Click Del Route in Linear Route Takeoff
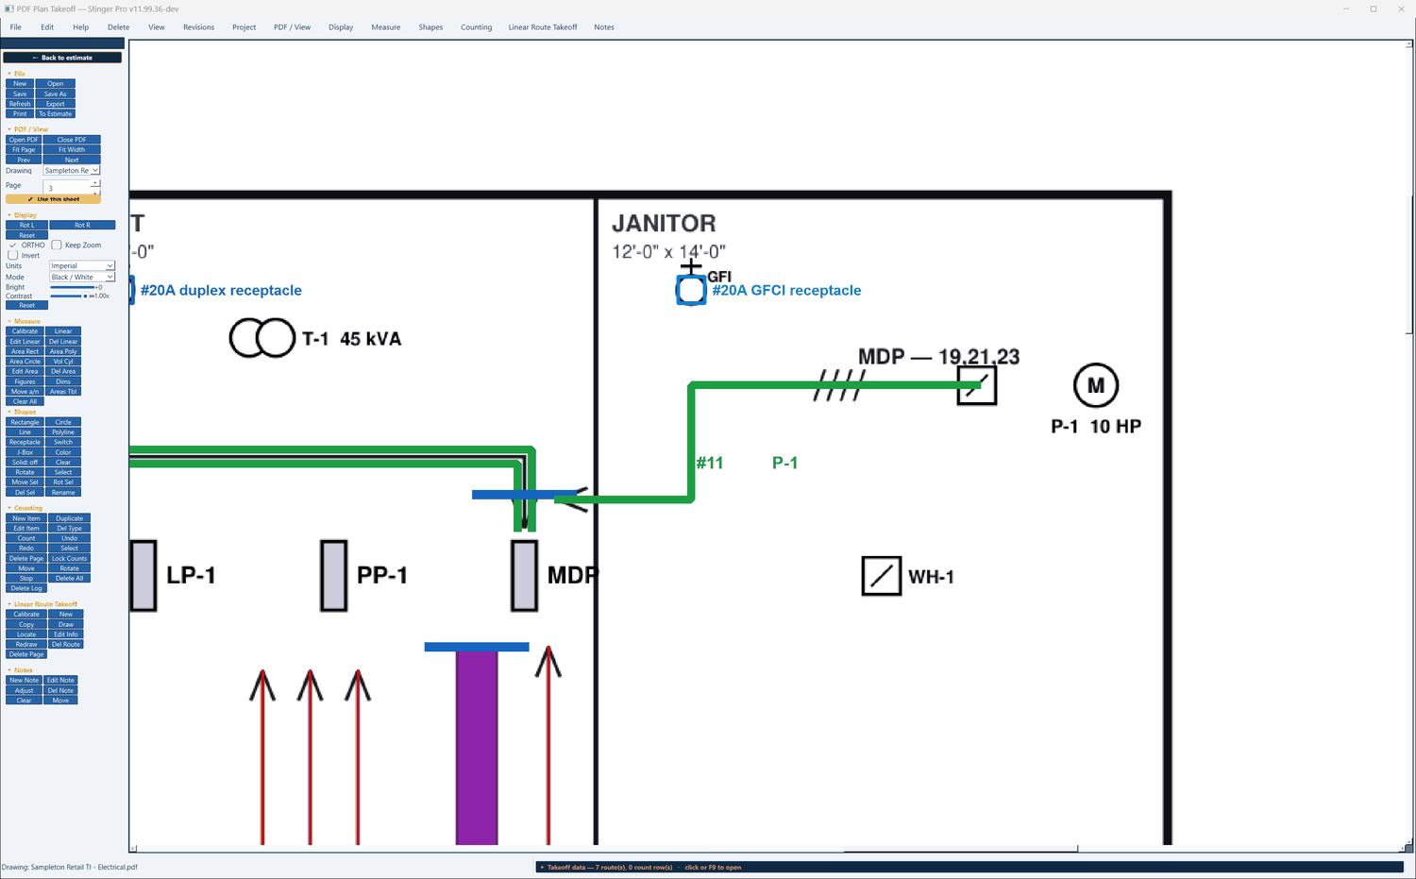Viewport: 1416px width, 879px height. tap(66, 645)
